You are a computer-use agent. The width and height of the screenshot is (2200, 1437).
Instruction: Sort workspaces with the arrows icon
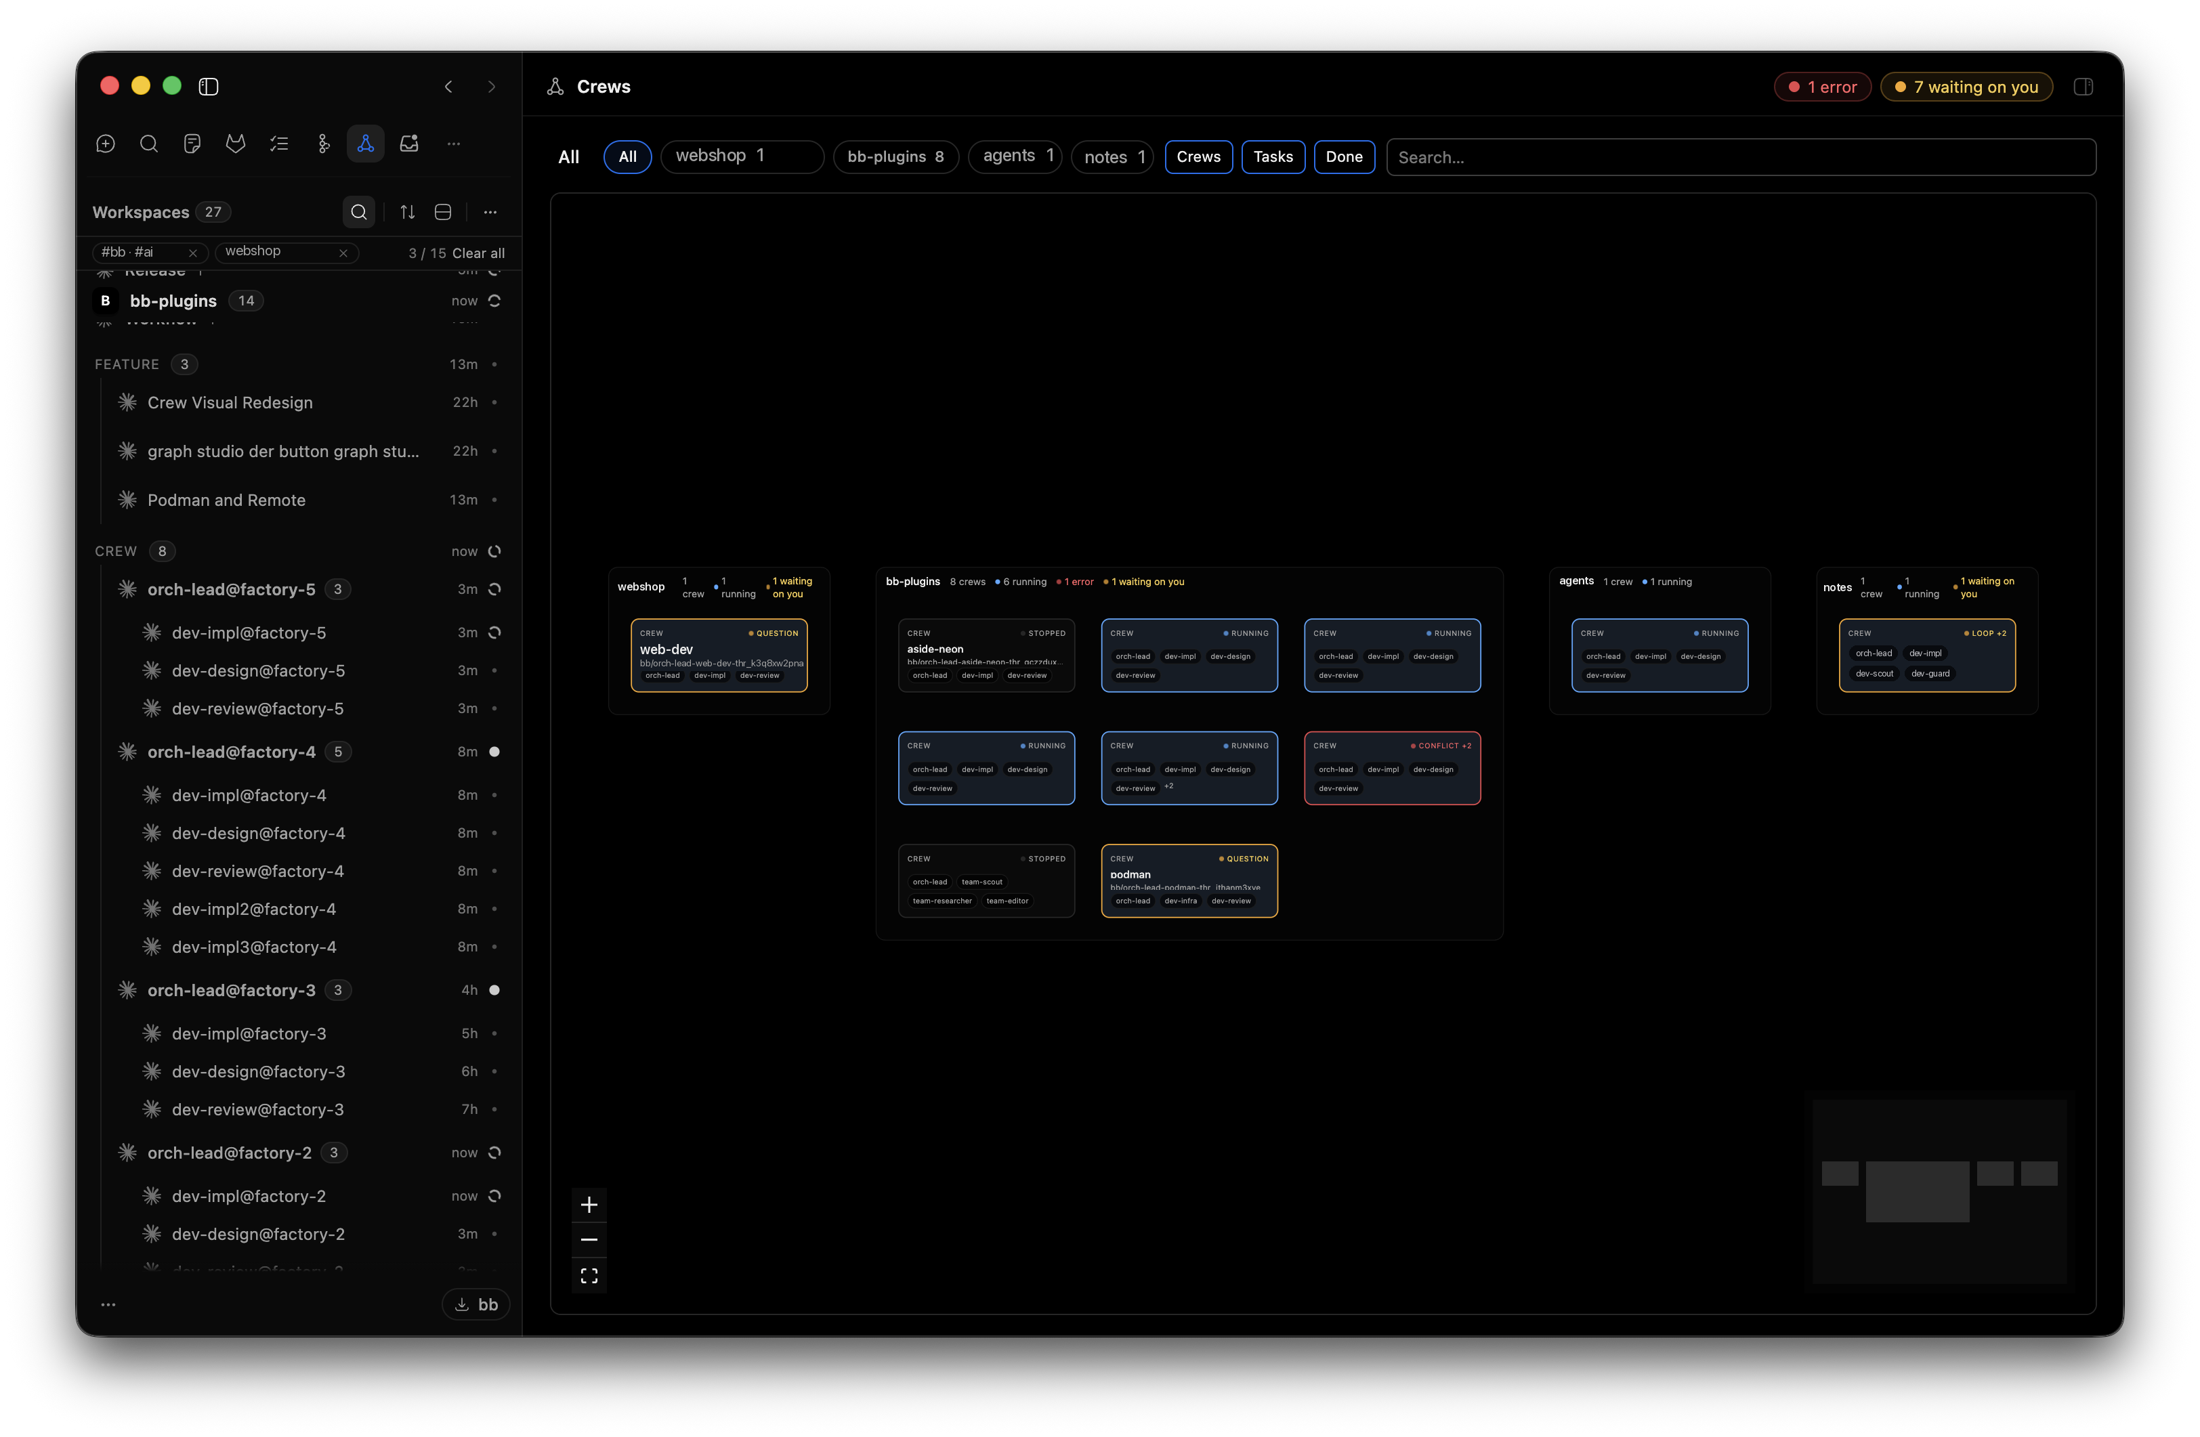(x=408, y=212)
